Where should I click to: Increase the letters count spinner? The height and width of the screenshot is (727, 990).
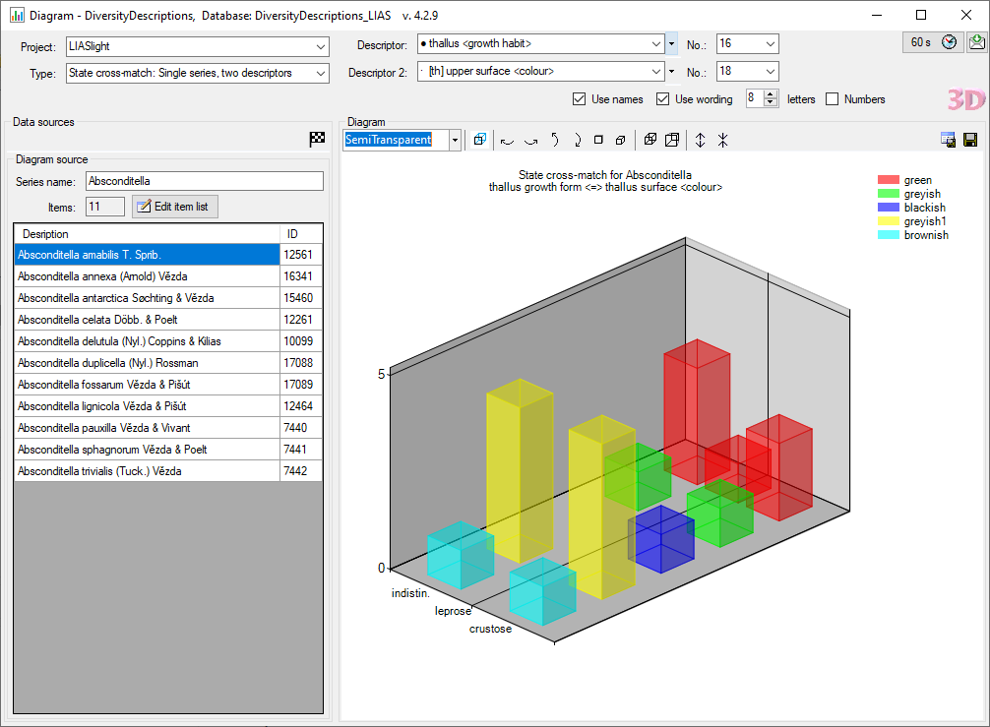point(771,94)
